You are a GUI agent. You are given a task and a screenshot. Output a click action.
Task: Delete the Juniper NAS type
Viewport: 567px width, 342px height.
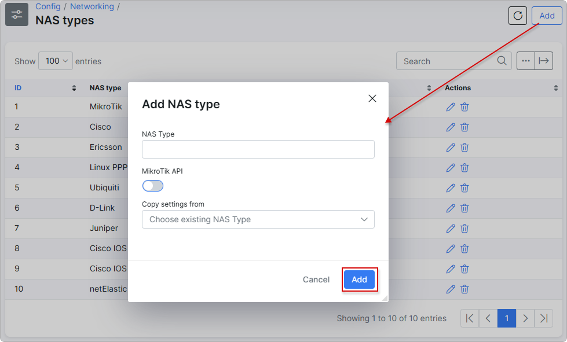coord(464,228)
